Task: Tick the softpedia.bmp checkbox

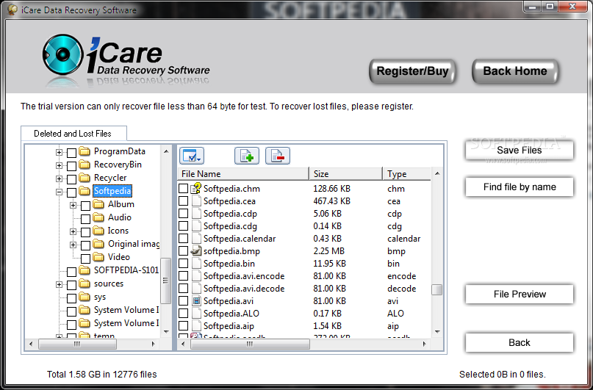Action: (184, 251)
